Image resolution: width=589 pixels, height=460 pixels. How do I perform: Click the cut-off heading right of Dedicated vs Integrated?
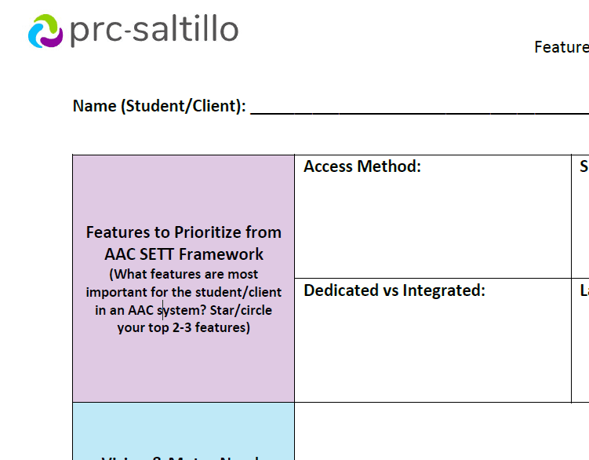click(584, 290)
